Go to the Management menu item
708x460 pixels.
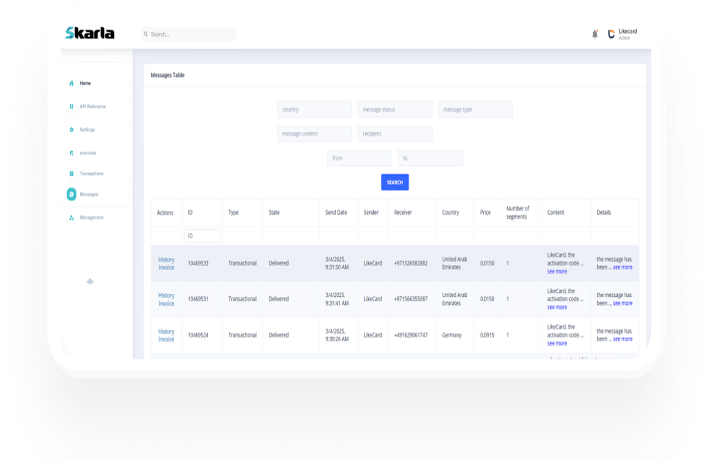(x=91, y=218)
